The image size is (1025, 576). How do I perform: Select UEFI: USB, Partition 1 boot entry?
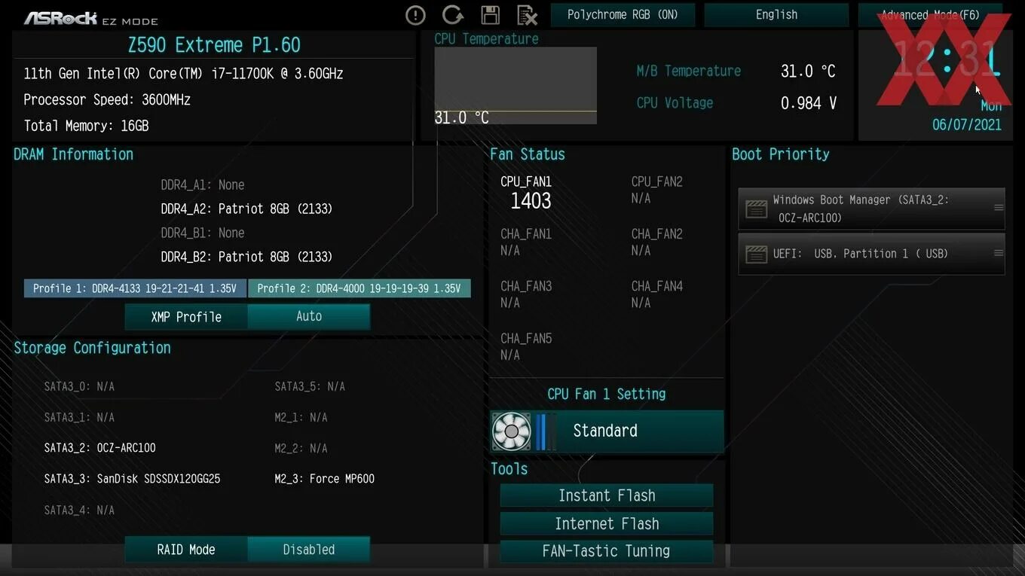click(861, 254)
